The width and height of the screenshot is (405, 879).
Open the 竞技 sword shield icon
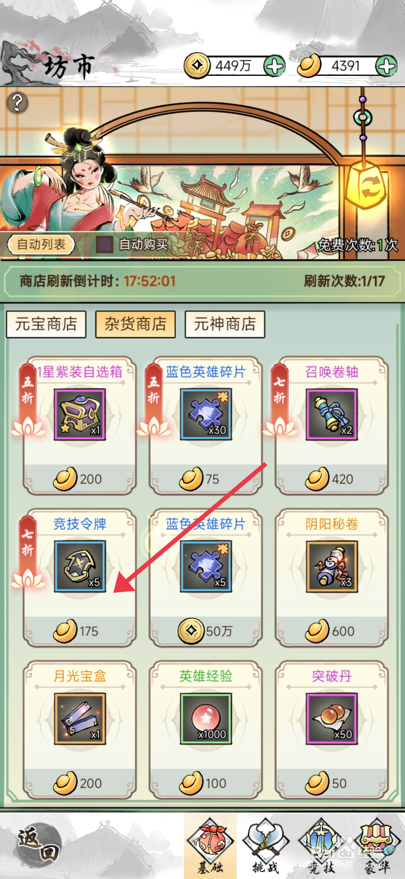(x=321, y=846)
